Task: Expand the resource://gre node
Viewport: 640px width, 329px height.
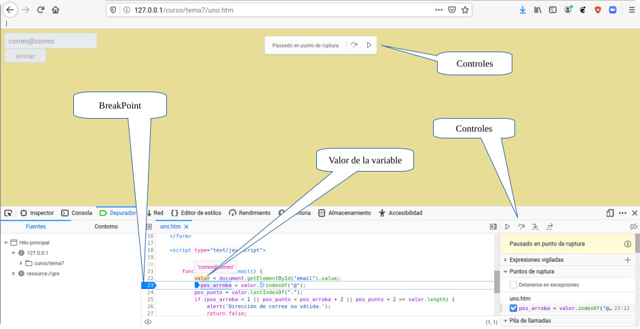Action: [14, 273]
